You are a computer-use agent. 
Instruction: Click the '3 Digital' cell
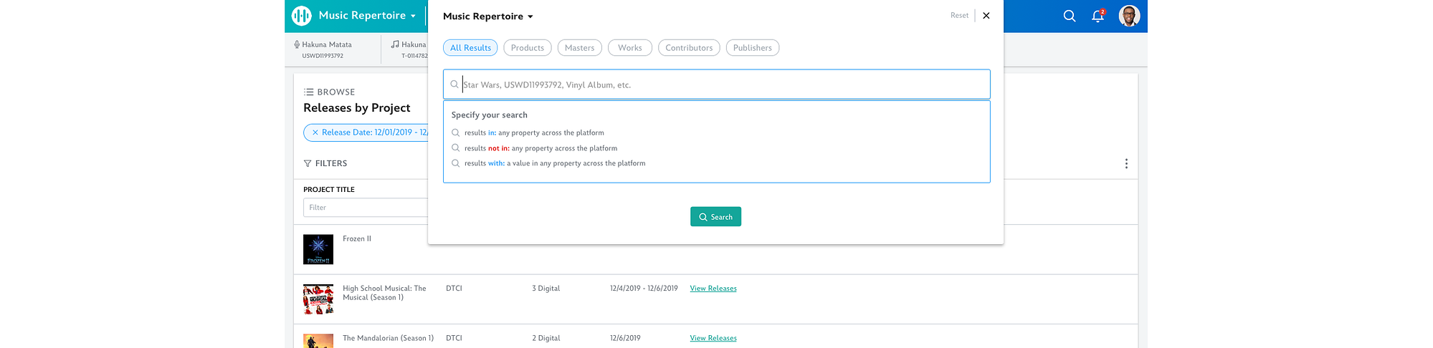(x=546, y=289)
